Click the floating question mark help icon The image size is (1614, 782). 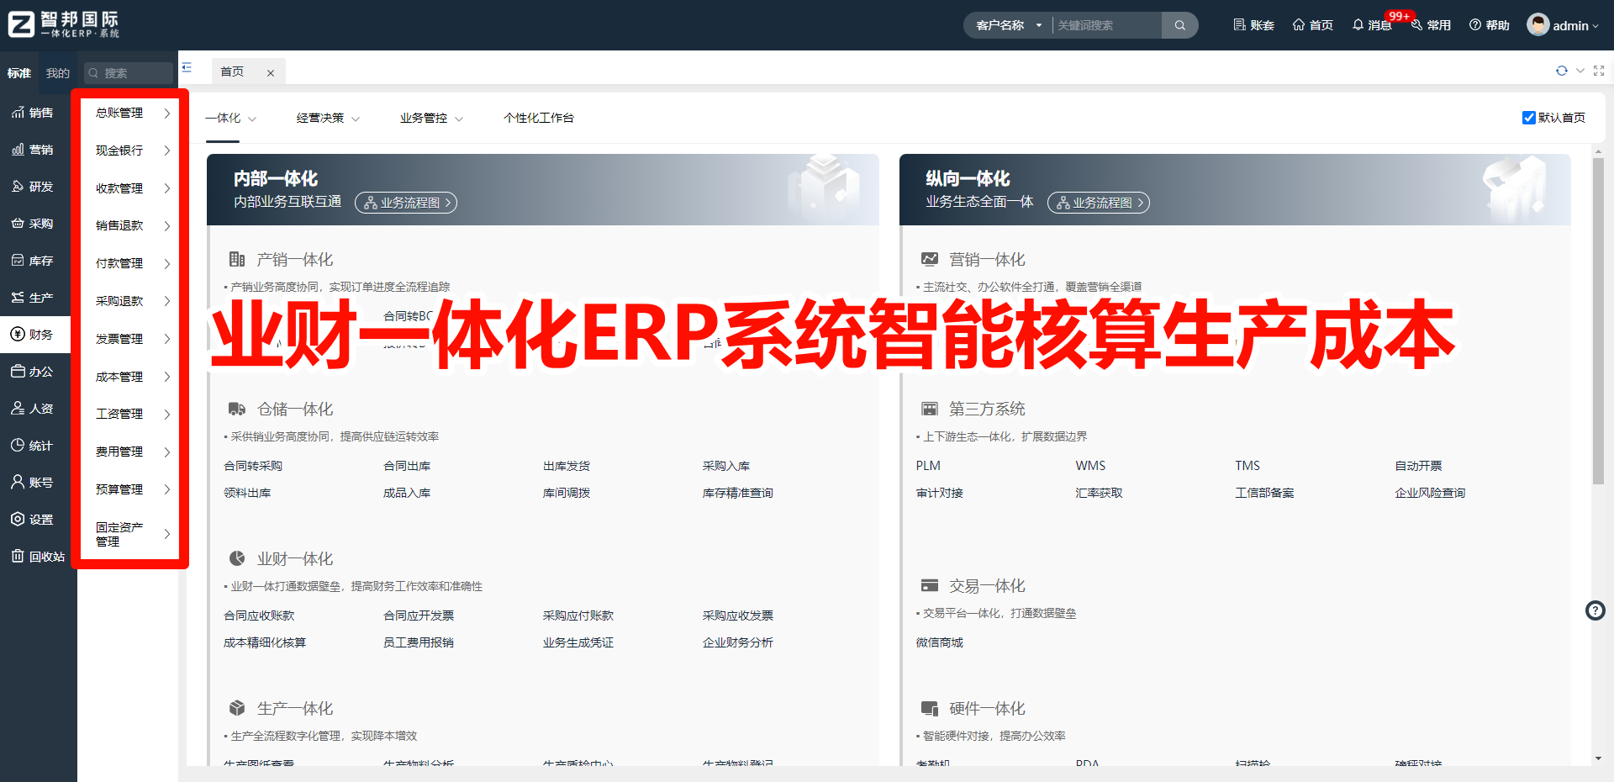coord(1596,610)
